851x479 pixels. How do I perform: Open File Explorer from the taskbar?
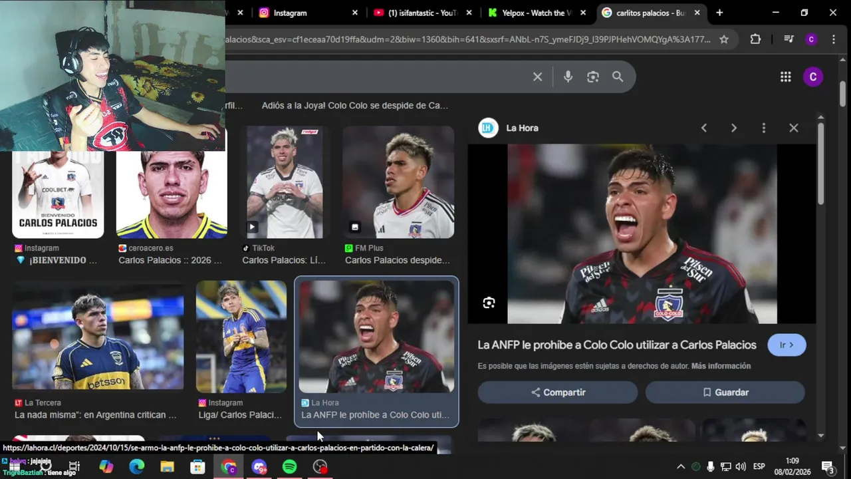tap(167, 467)
